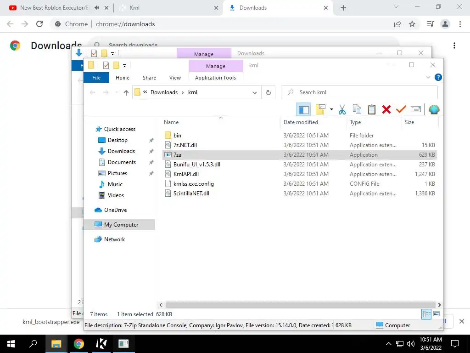
Task: Open the File tab in krnl window
Action: click(x=96, y=78)
